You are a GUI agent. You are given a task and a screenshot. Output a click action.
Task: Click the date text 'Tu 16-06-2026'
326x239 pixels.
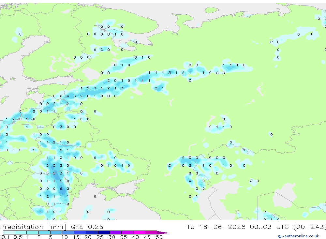[x=216, y=227]
